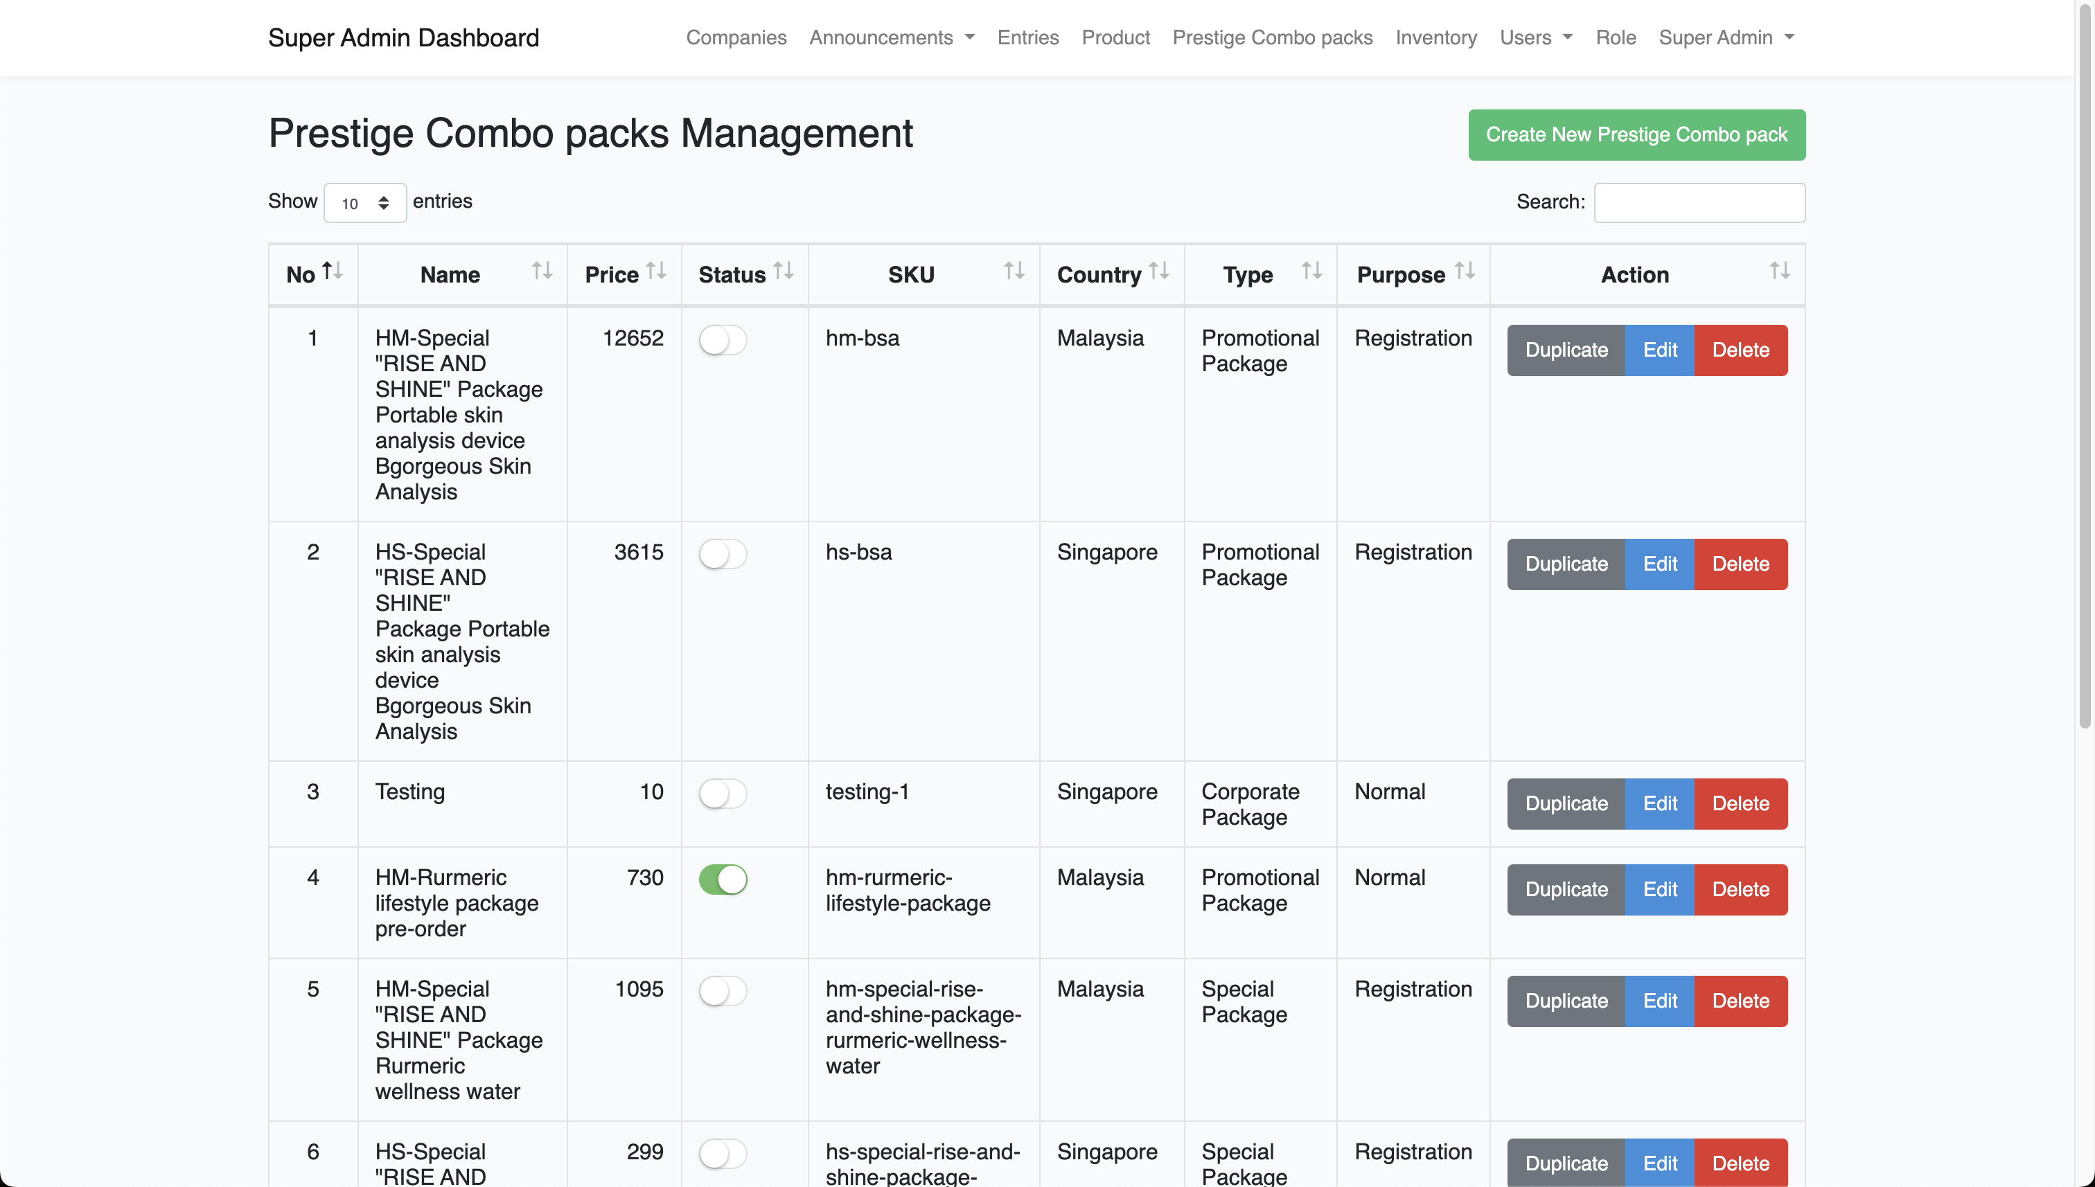This screenshot has height=1187, width=2095.
Task: Open the show entries count selector
Action: 364,203
